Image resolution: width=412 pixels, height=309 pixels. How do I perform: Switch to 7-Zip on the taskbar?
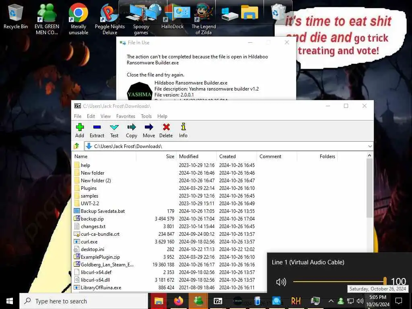[x=218, y=301]
